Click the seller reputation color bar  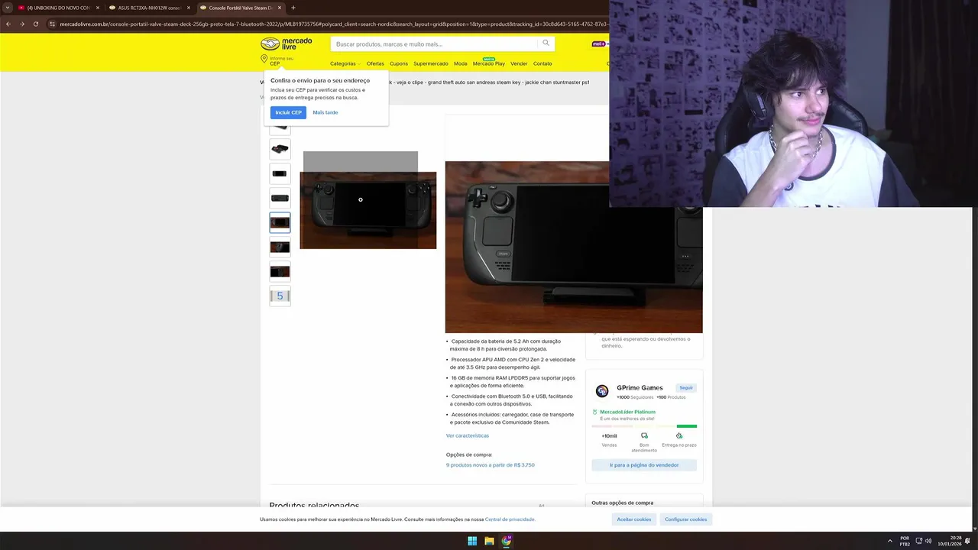click(x=644, y=426)
